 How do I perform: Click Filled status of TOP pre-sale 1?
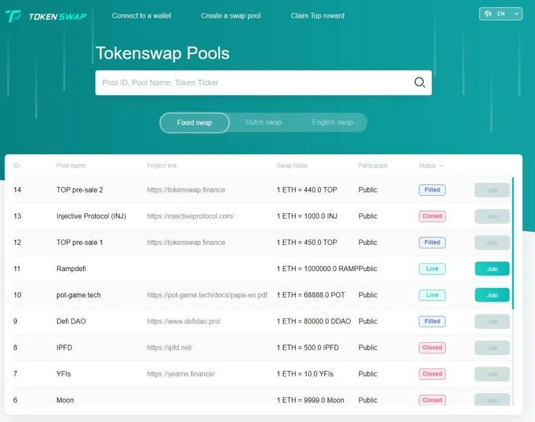(x=432, y=242)
